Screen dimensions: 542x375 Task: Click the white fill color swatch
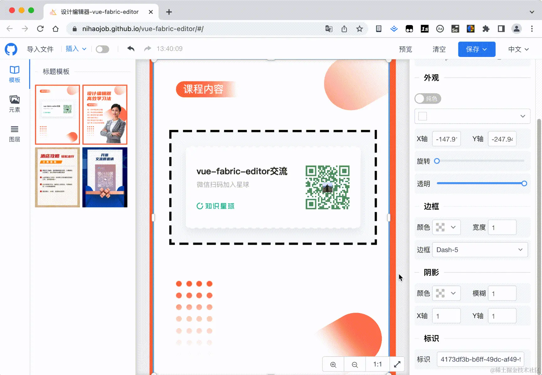pyautogui.click(x=423, y=116)
